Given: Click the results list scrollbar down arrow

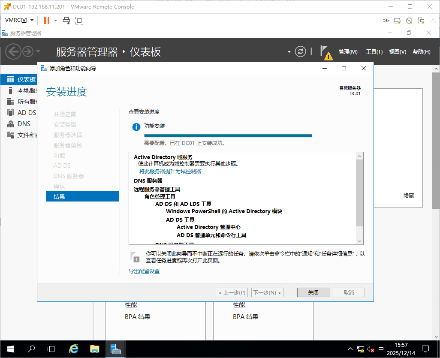Looking at the screenshot, I should [359, 241].
